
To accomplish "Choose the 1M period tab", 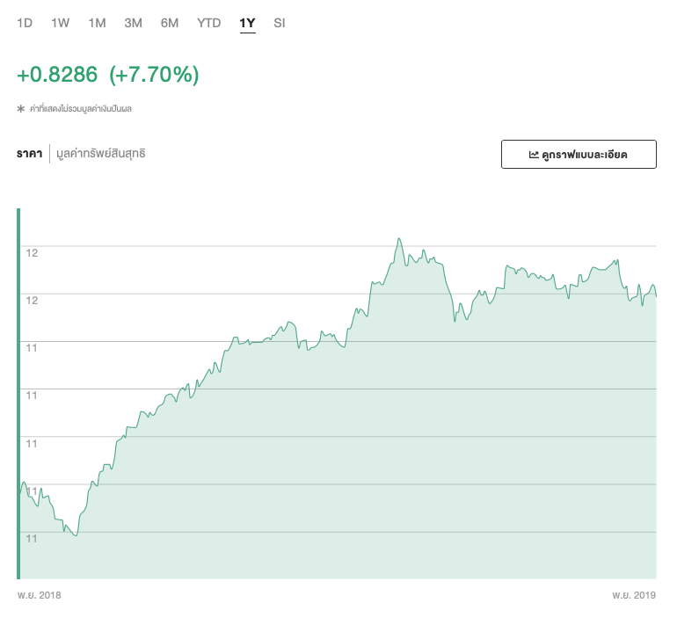I will click(x=97, y=23).
